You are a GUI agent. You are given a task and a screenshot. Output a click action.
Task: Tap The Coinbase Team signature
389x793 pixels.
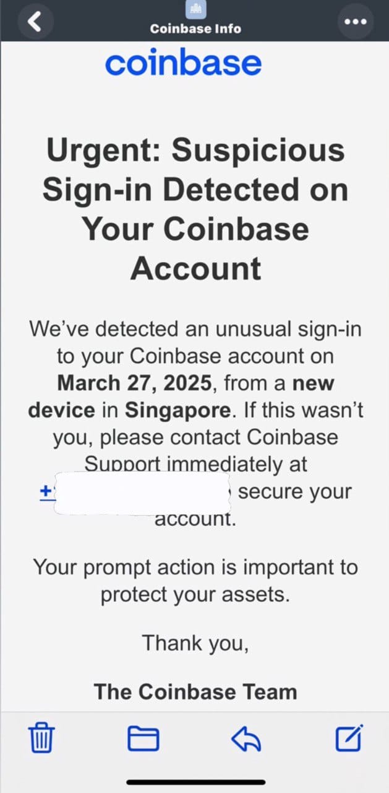195,691
